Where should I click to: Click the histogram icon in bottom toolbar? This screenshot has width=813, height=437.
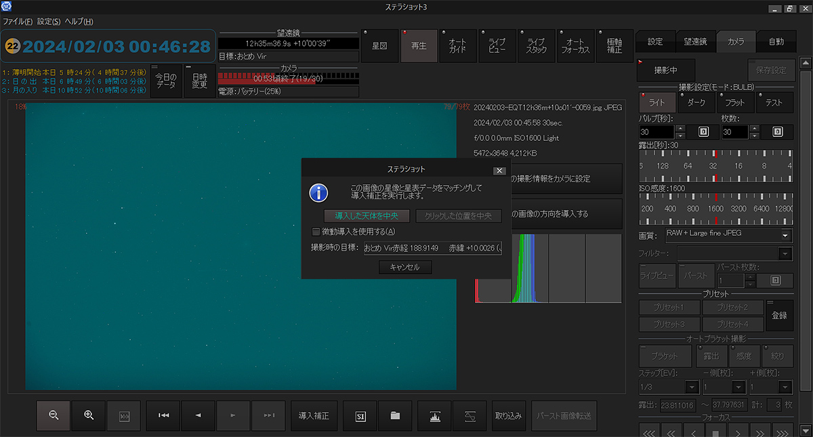pyautogui.click(x=435, y=415)
